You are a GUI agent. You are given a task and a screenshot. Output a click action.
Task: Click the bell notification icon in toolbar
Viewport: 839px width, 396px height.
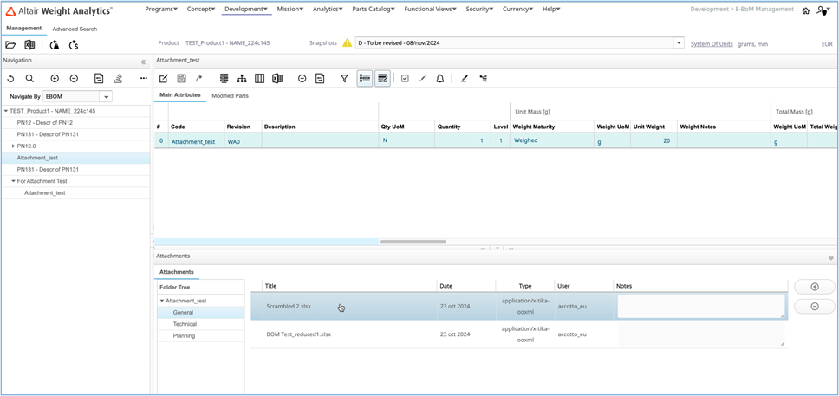pyautogui.click(x=440, y=79)
